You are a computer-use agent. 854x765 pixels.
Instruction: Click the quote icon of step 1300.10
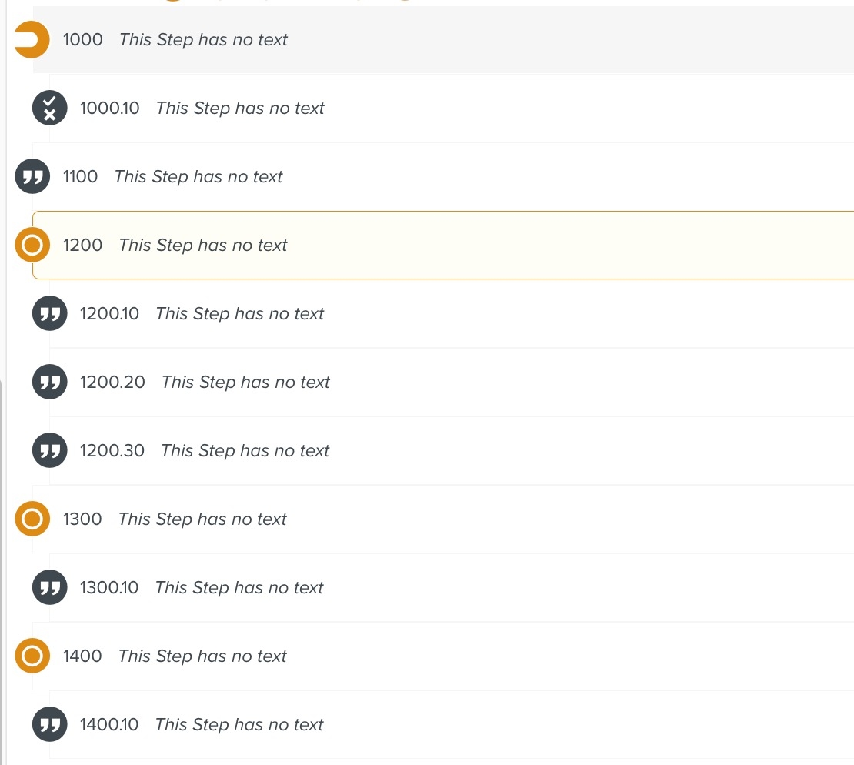tap(50, 588)
